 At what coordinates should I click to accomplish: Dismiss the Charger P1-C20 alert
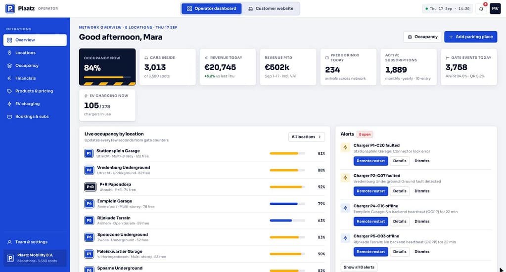[422, 161]
